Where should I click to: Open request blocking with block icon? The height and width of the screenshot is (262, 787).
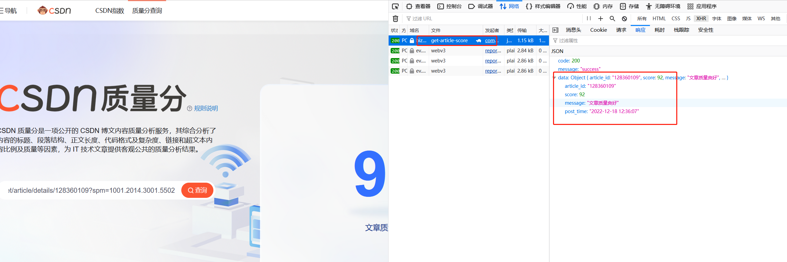pyautogui.click(x=624, y=19)
